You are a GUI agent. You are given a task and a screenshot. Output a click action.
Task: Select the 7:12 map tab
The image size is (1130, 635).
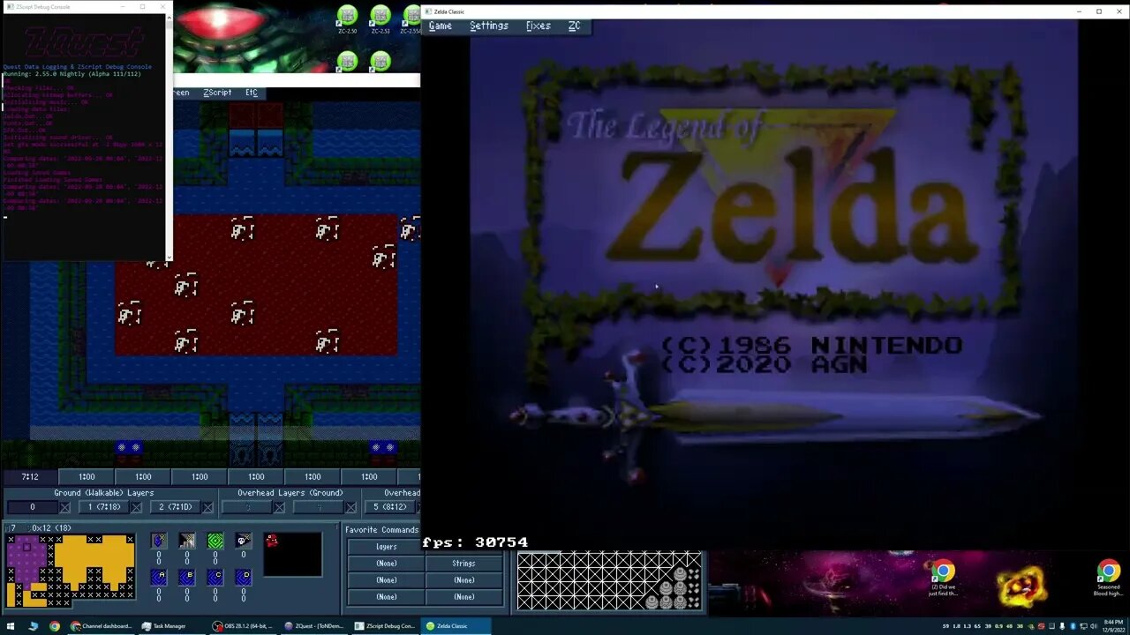click(30, 477)
